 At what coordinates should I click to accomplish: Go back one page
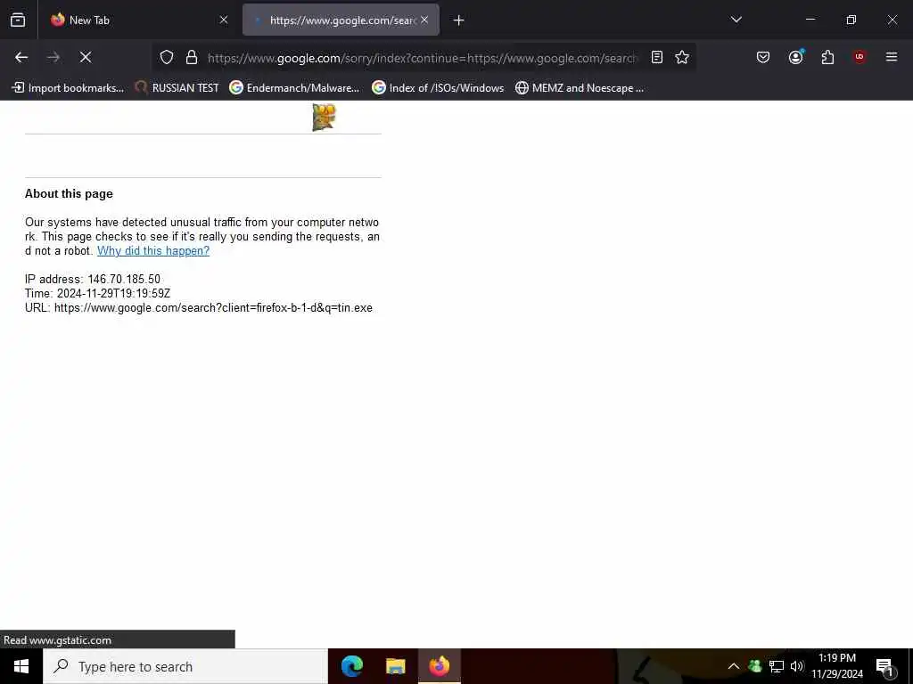(21, 57)
